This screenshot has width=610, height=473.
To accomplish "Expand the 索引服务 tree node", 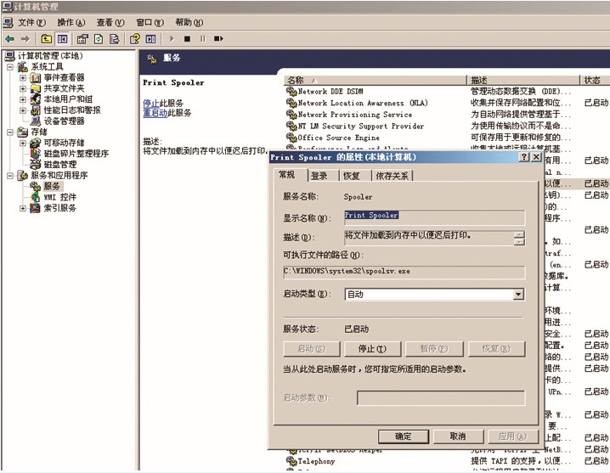I will tap(23, 209).
